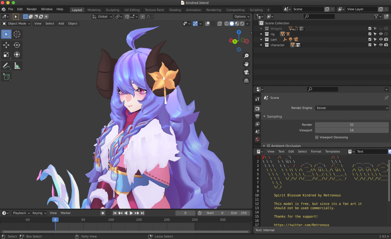Open the Render menu
The width and height of the screenshot is (391, 239).
[x=32, y=9]
